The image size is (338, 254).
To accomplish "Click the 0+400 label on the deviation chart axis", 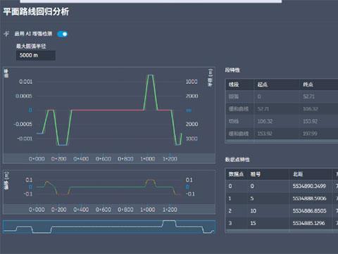I will [x=81, y=210].
